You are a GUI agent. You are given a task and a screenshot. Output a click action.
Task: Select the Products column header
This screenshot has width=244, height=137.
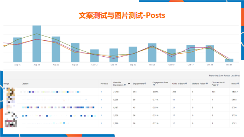[x=104, y=84]
